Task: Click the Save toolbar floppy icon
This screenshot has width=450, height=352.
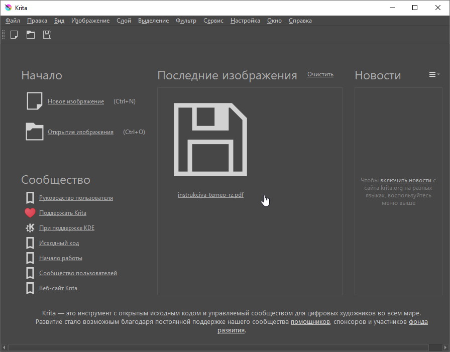Action: 47,35
